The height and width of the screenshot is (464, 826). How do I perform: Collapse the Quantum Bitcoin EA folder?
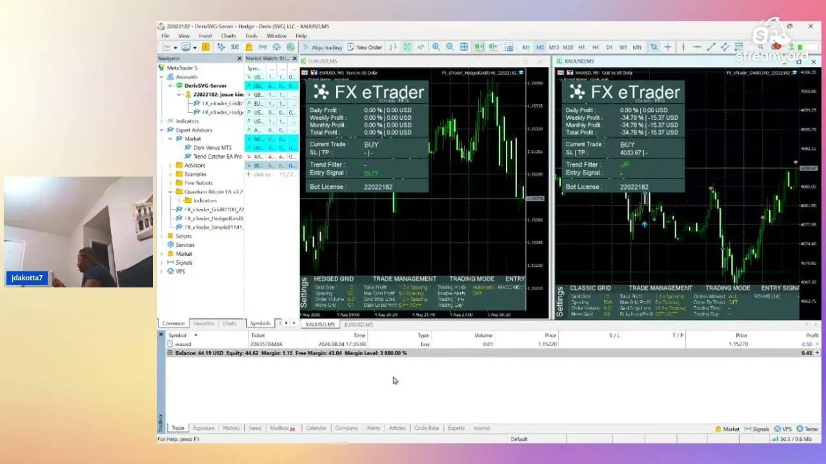click(x=171, y=191)
